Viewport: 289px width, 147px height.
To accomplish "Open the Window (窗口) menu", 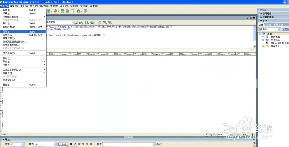I will point(84,6).
